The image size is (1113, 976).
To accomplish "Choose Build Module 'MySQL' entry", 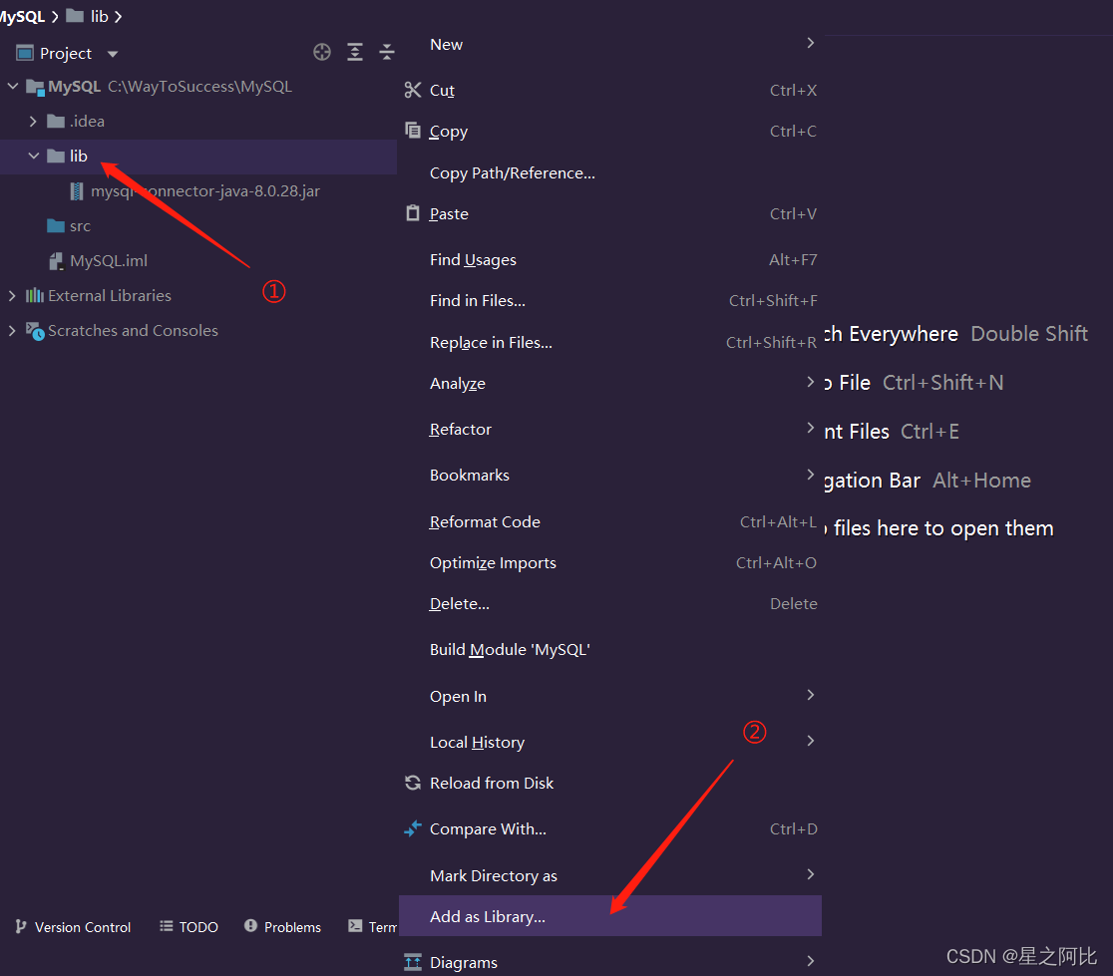I will coord(609,650).
